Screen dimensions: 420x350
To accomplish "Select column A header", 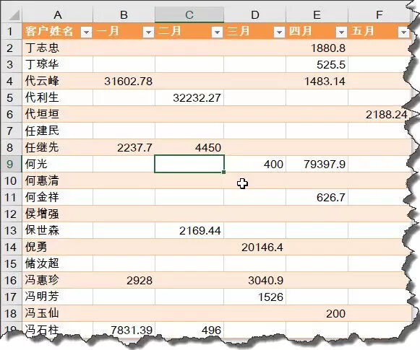I will 58,14.
